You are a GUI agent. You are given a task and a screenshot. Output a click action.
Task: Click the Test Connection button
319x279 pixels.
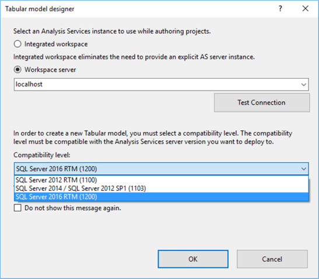tap(262, 103)
